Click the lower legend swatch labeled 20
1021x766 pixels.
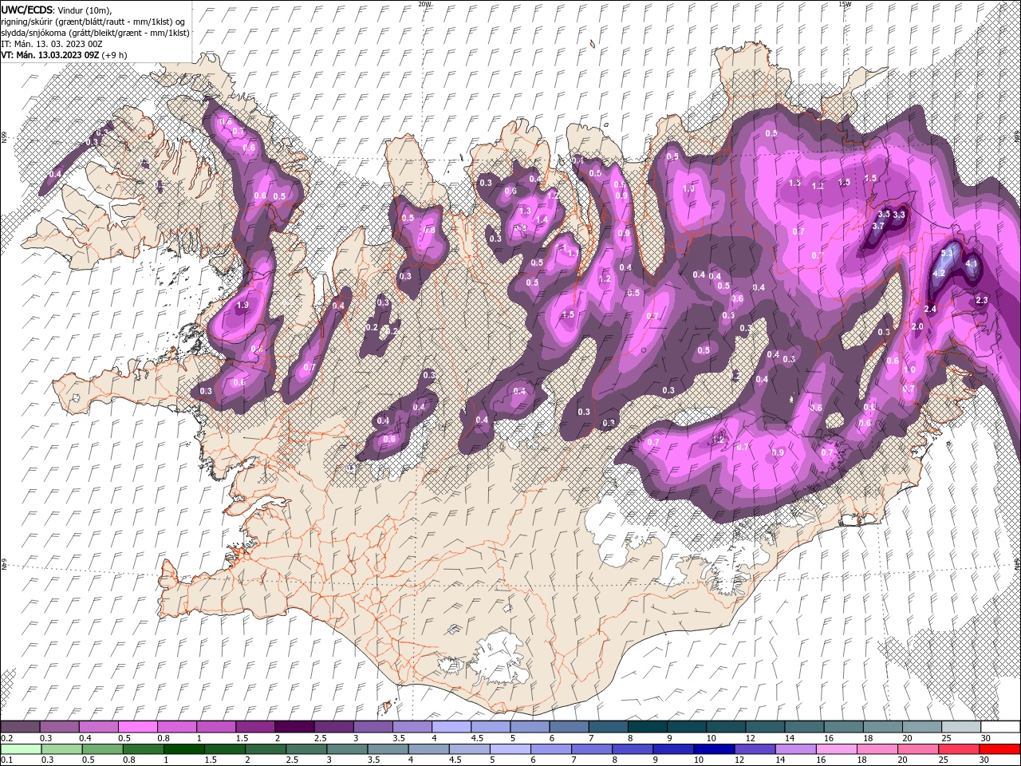click(x=919, y=749)
